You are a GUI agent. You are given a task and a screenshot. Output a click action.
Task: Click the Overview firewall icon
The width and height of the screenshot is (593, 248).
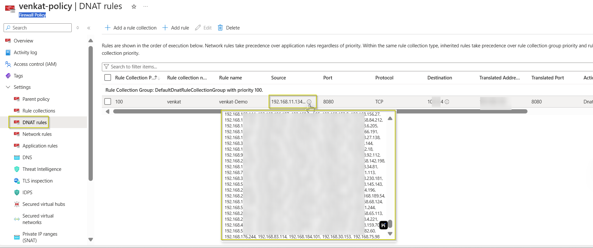(x=8, y=41)
